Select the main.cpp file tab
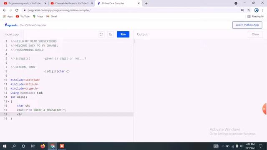267x150 pixels. [x=12, y=34]
